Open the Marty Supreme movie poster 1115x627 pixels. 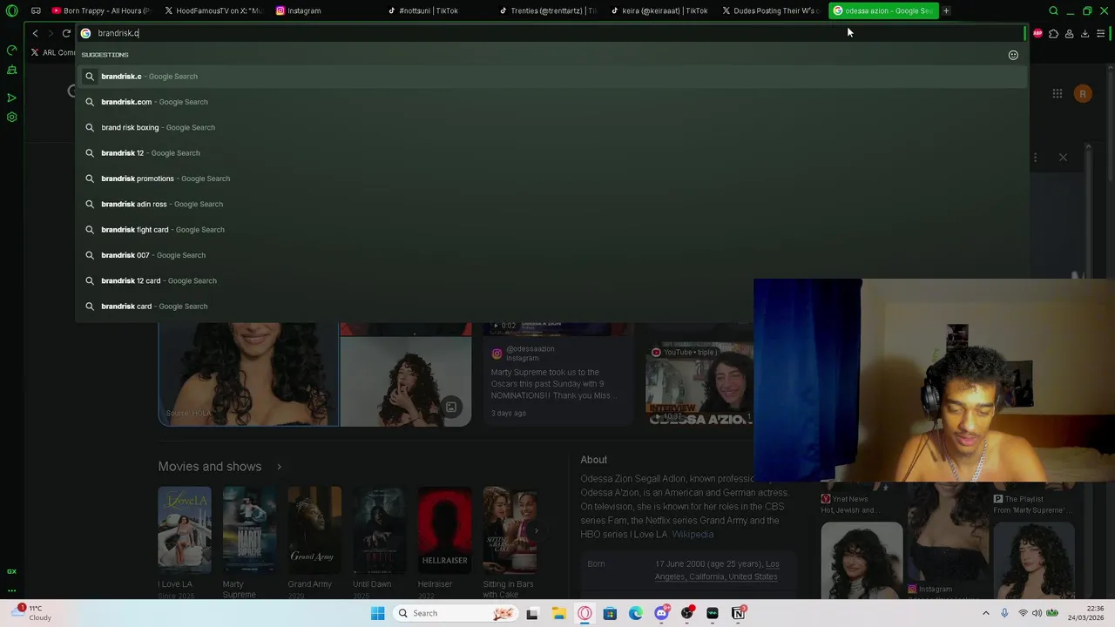pos(249,529)
